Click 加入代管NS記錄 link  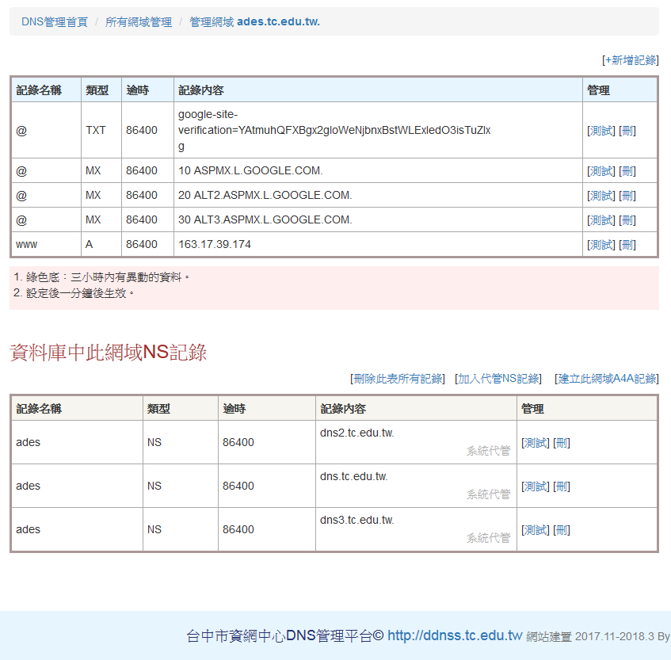pyautogui.click(x=499, y=379)
